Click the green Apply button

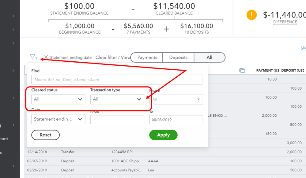pos(163,135)
